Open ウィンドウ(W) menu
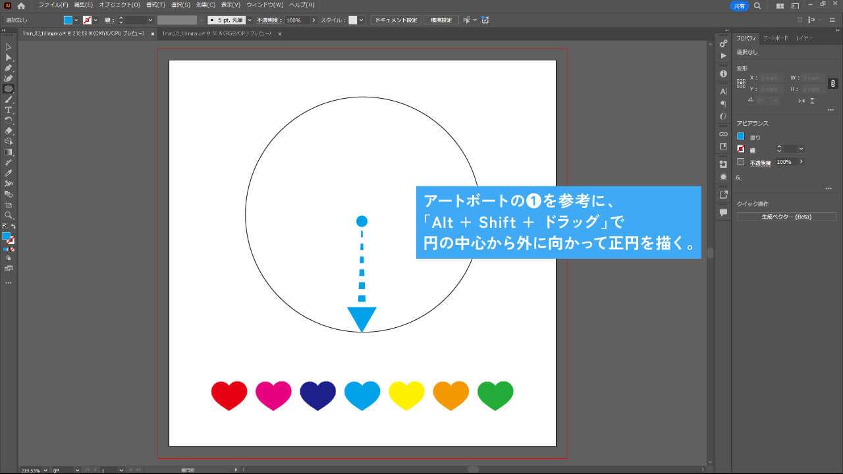Viewport: 843px width, 474px height. click(265, 5)
